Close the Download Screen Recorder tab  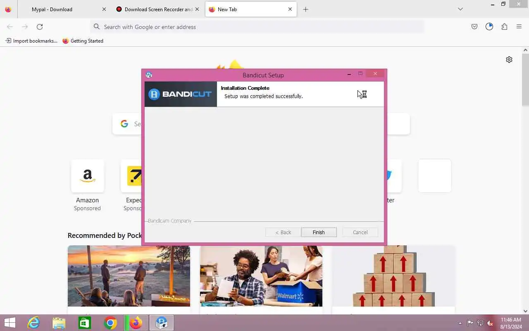pyautogui.click(x=197, y=9)
